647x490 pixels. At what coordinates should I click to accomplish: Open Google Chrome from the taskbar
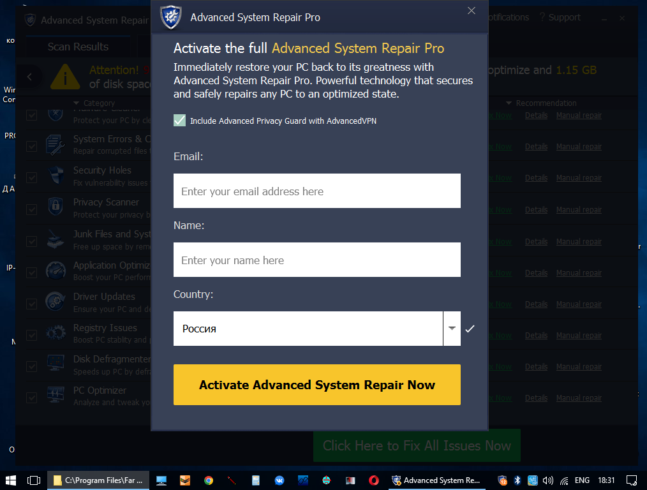209,480
